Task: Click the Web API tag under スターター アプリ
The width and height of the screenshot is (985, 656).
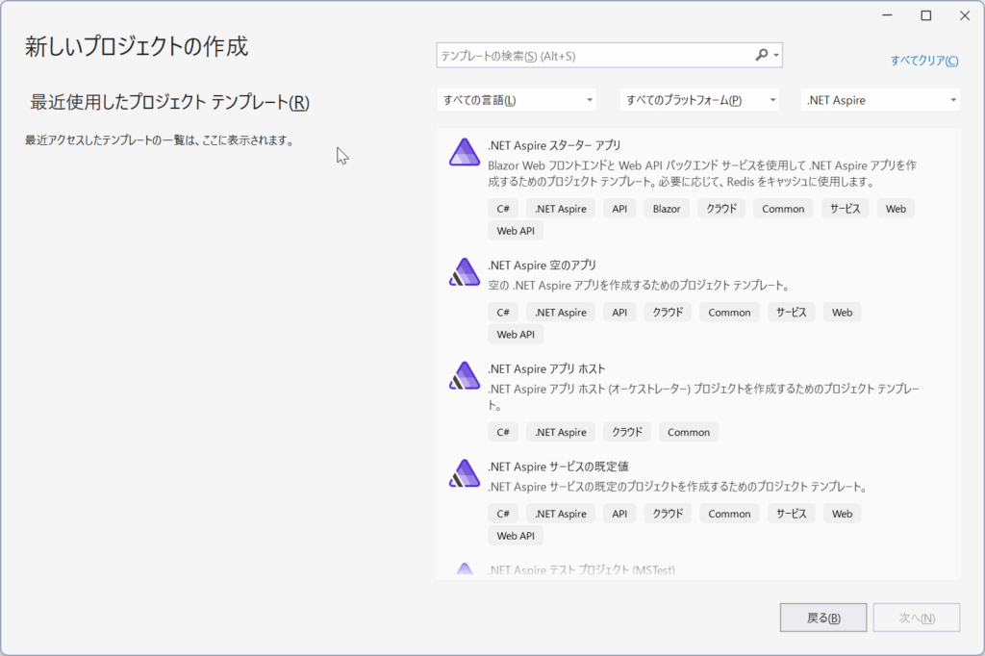Action: point(516,231)
